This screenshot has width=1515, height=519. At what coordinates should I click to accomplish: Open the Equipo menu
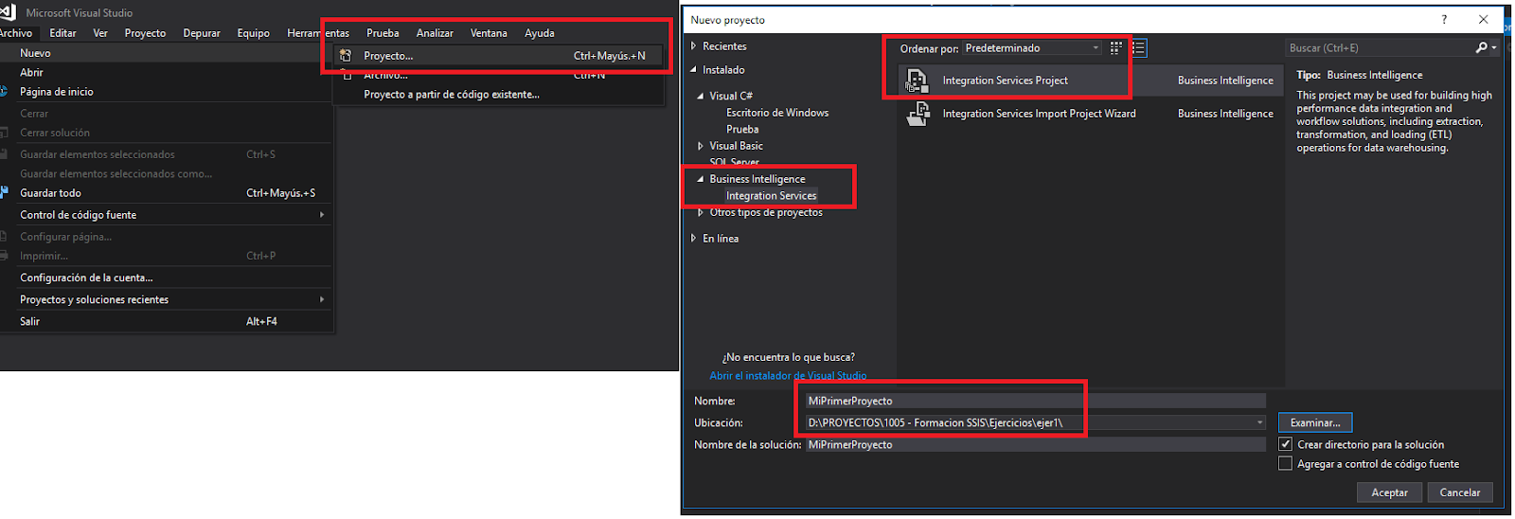[254, 33]
